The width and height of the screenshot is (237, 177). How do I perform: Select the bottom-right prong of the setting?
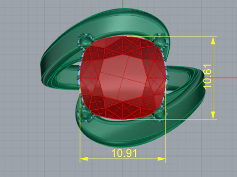[159, 115]
